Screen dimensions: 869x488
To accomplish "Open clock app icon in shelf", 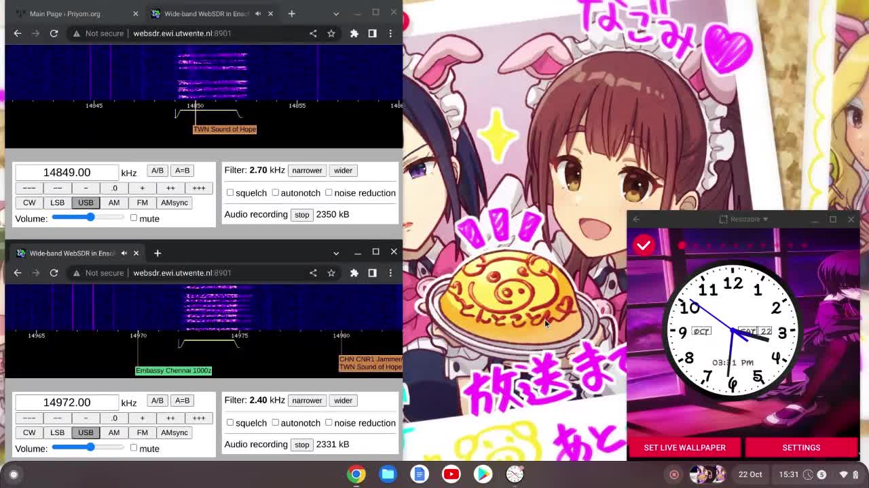I will click(515, 474).
